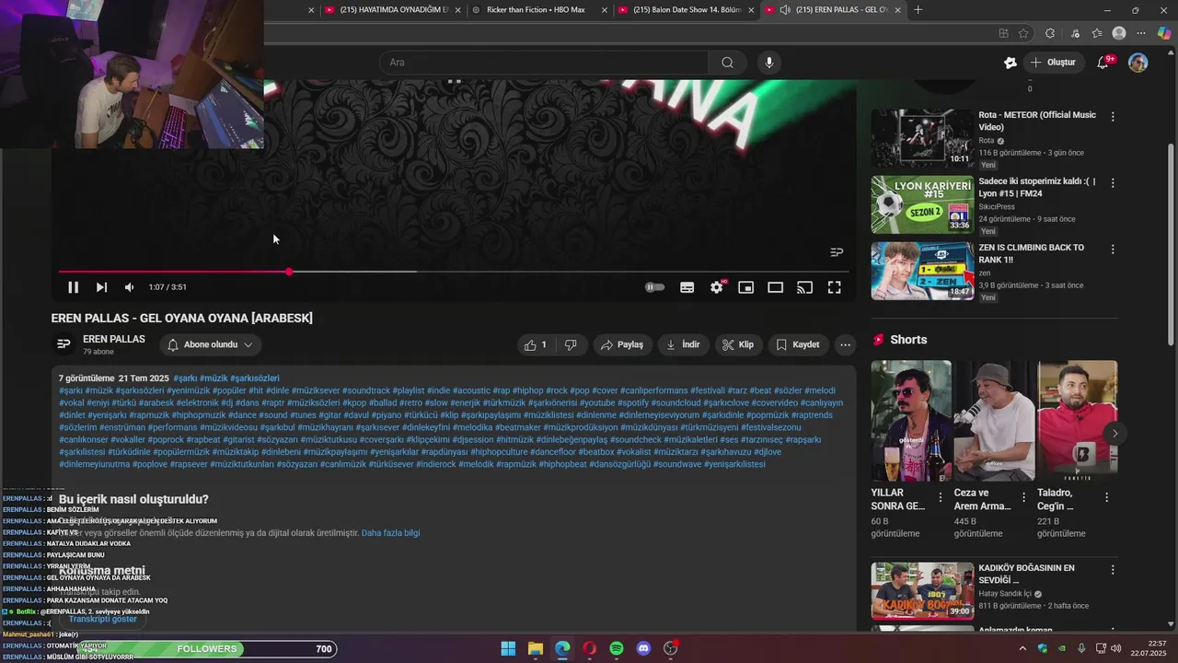Toggle subtitles on the player
This screenshot has height=663, width=1178.
coord(687,287)
